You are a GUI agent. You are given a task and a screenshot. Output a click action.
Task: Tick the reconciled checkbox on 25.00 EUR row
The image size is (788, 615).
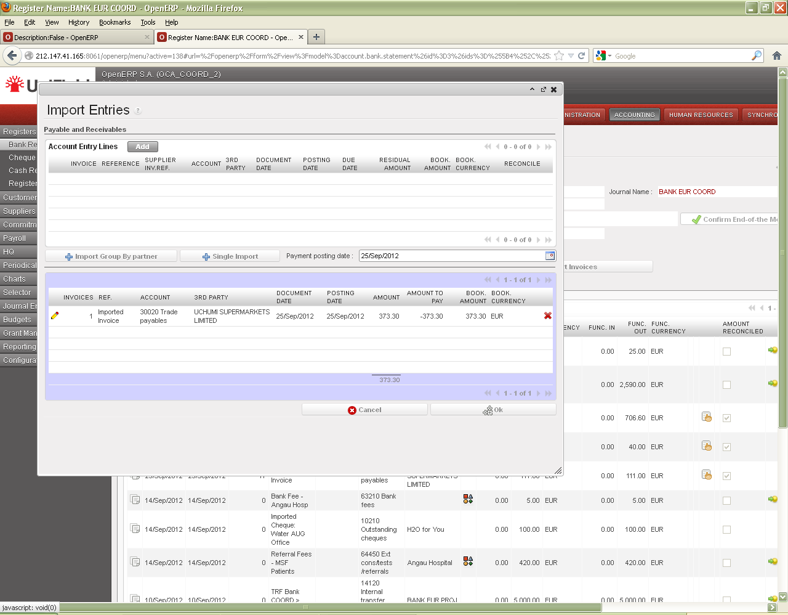click(x=726, y=351)
